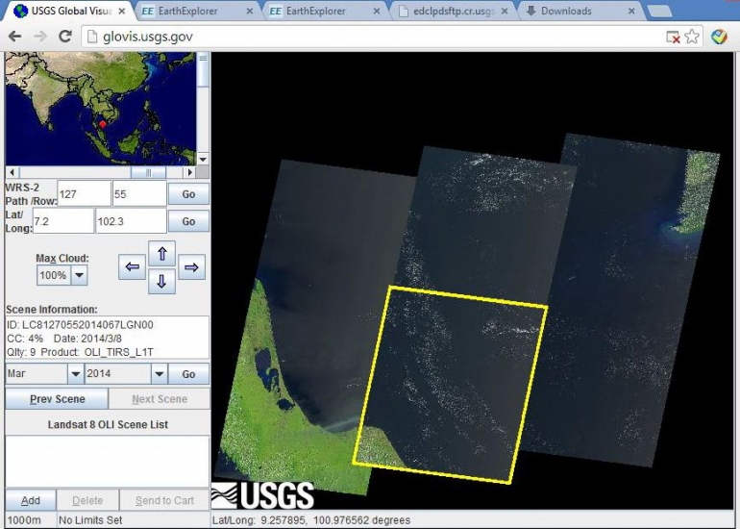Move the scene left with the left arrow
Viewport: 740px width, 529px height.
(133, 266)
